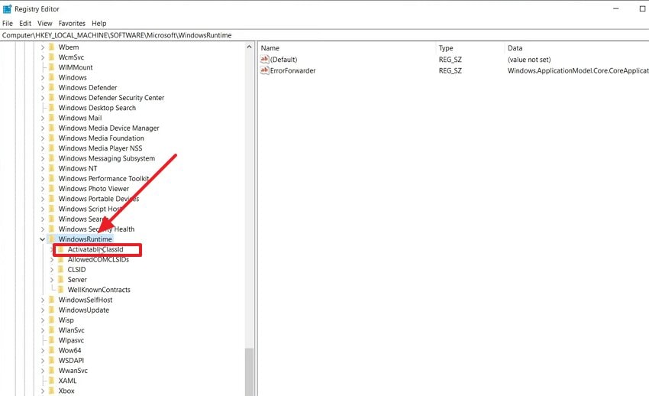649x396 pixels.
Task: Click Windows Messaging Subsystem folder icon
Action: (x=52, y=158)
